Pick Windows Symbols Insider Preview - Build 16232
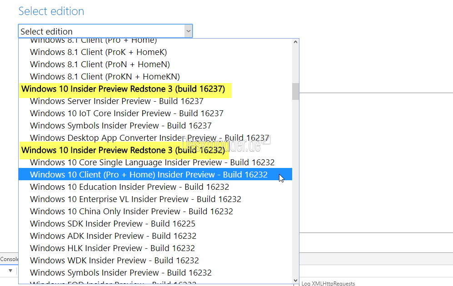The width and height of the screenshot is (453, 286). (155, 273)
